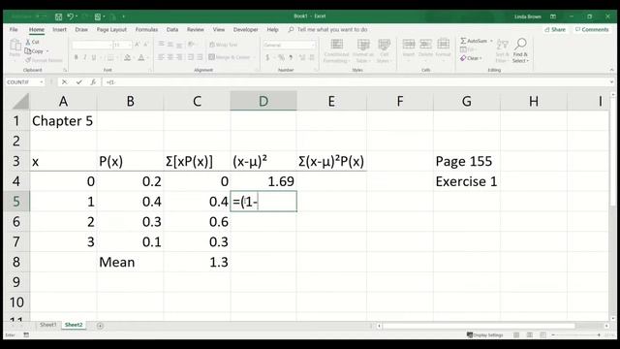
Task: Click the Share button
Action: 555,30
